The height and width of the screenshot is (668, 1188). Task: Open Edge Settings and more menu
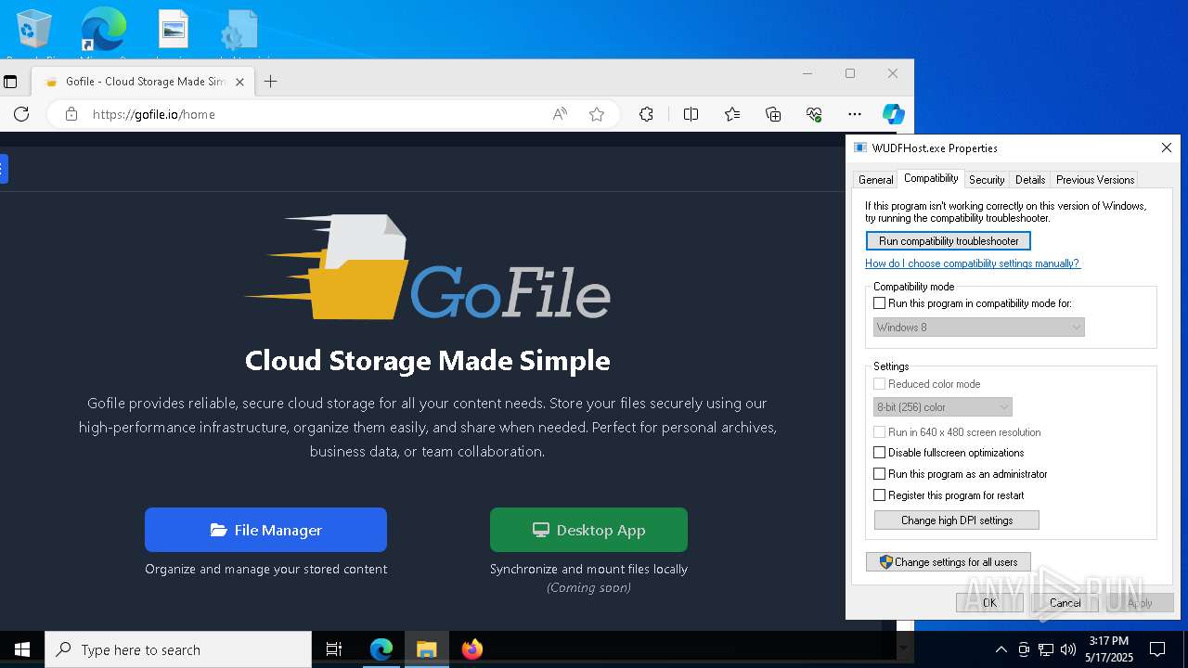point(855,114)
